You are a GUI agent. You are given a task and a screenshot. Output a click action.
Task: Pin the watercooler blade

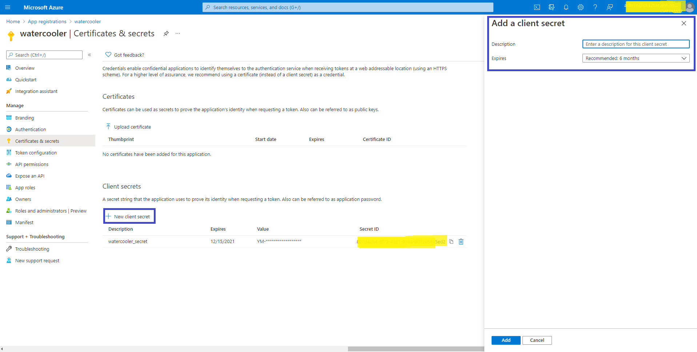point(166,33)
